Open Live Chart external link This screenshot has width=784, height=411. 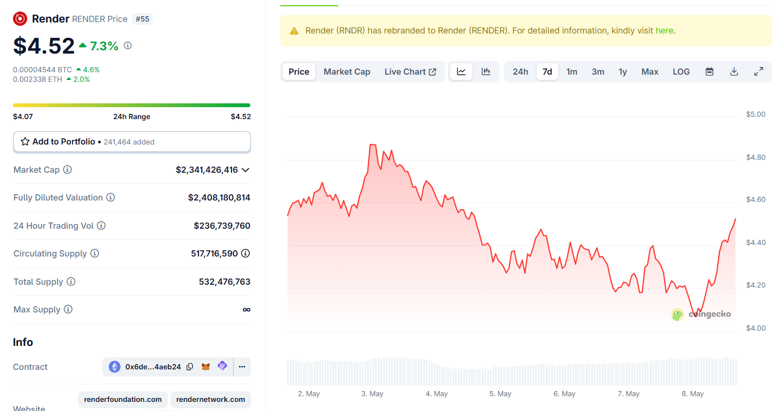point(410,71)
